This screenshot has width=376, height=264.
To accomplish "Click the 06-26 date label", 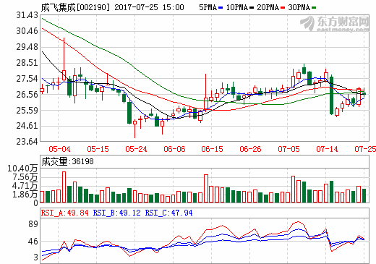I will click(x=250, y=149).
